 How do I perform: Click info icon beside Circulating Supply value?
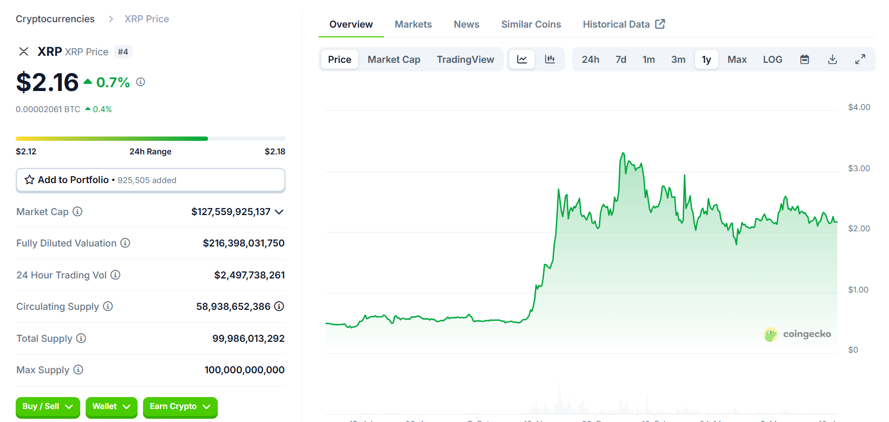click(x=279, y=306)
